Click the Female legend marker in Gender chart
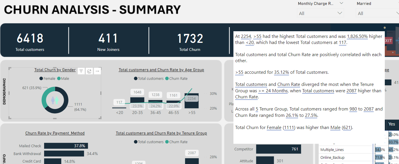Screen dimensions: 399x164 tap(41, 79)
